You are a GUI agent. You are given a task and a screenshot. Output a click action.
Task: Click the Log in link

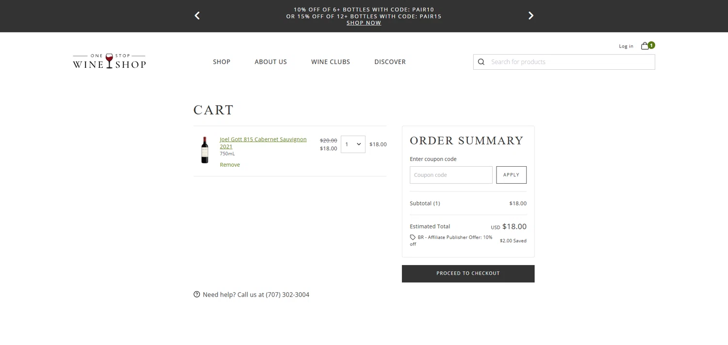tap(626, 47)
